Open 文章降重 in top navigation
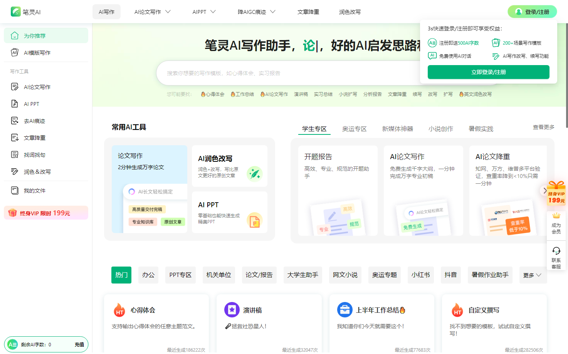The height and width of the screenshot is (354, 568). (308, 12)
